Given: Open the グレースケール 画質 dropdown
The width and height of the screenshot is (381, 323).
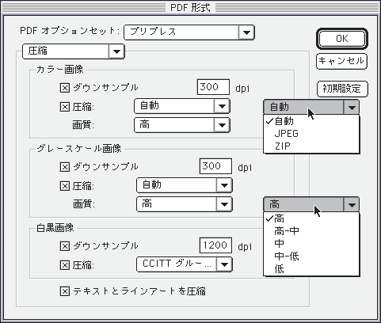Looking at the screenshot, I should point(185,204).
